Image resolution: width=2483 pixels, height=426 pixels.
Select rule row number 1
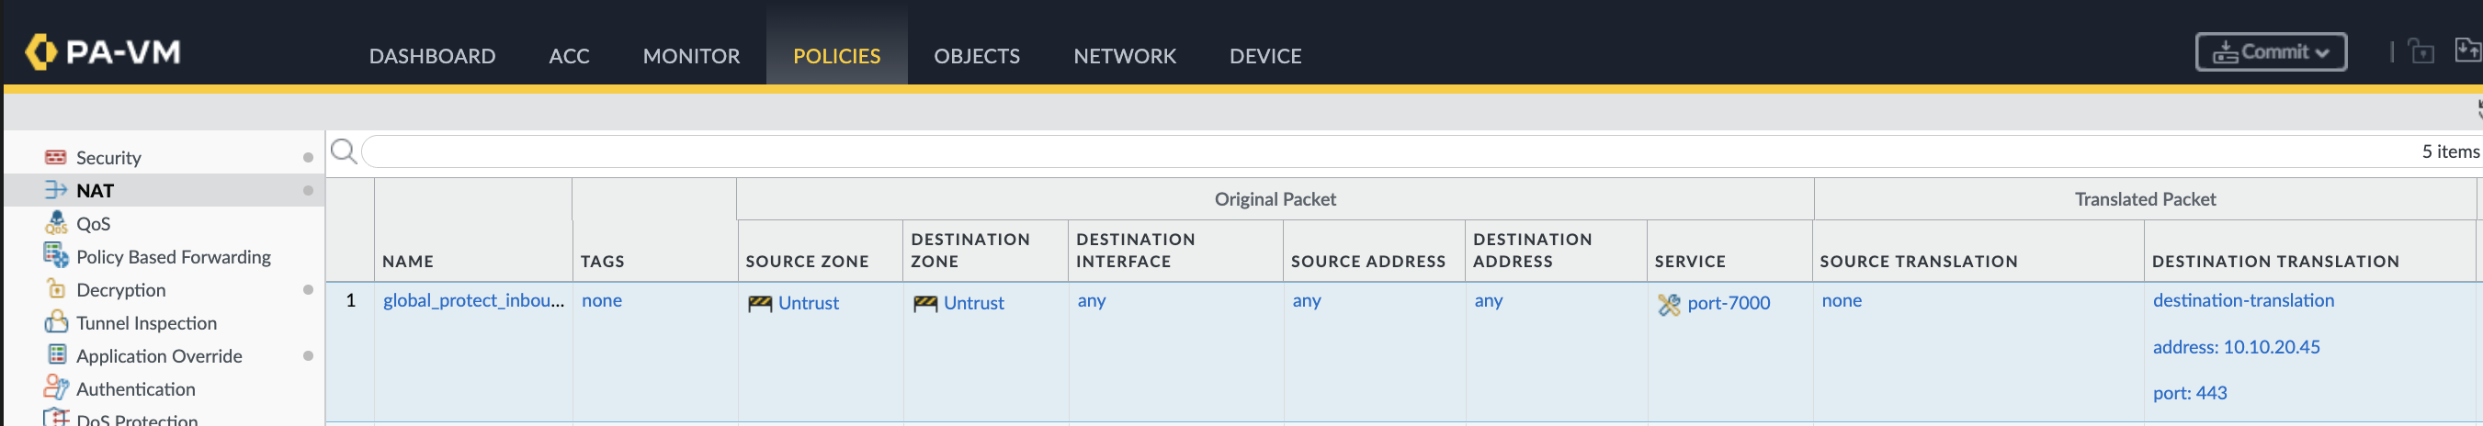[351, 301]
